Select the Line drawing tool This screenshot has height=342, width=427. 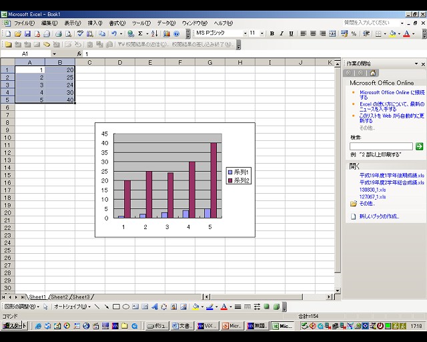pos(97,307)
